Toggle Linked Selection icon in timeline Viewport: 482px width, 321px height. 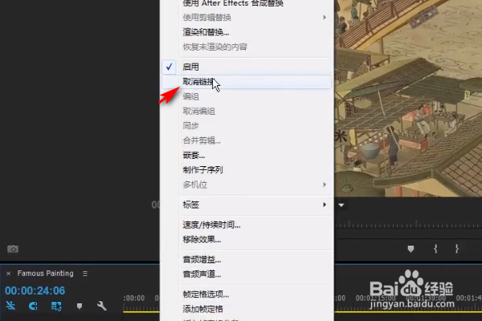56,306
